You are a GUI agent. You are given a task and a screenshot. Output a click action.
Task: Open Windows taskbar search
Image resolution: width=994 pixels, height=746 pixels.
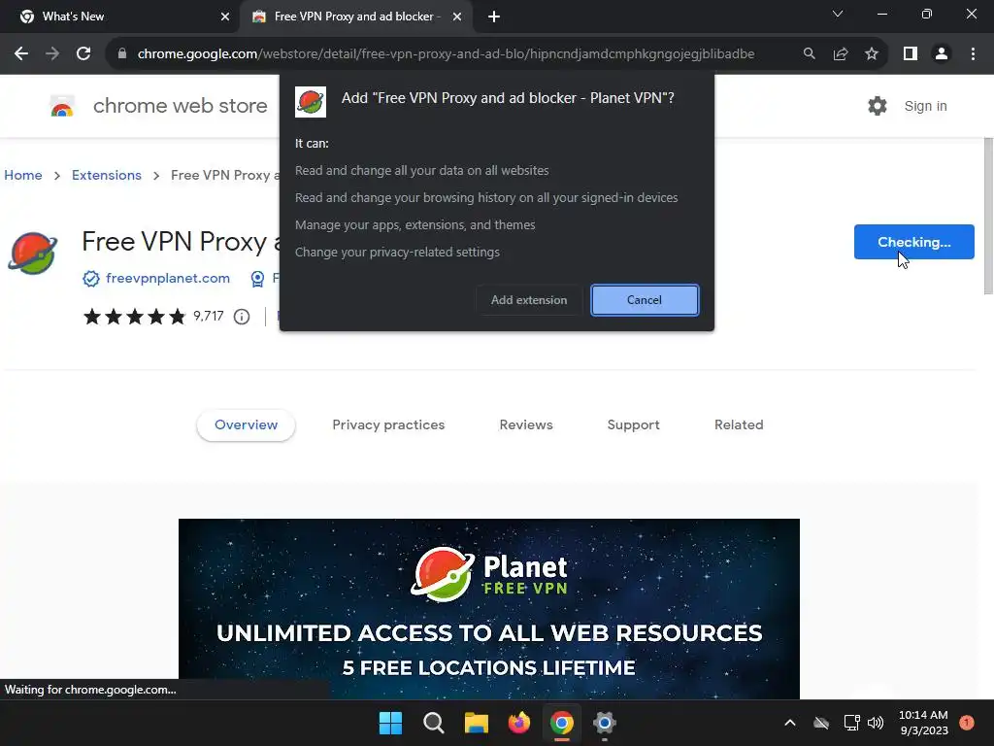[x=434, y=723]
